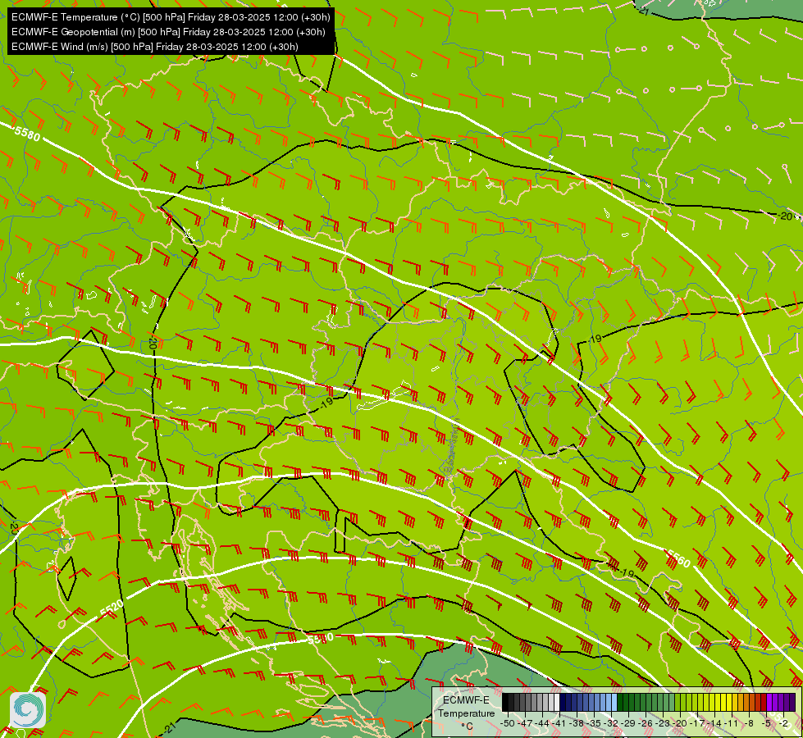This screenshot has height=738, width=803.
Task: Click the black swatch on the temperature scale
Action: pyautogui.click(x=505, y=702)
